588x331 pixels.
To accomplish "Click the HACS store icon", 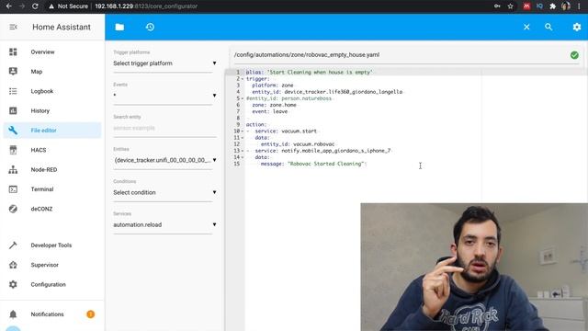I will 13,150.
